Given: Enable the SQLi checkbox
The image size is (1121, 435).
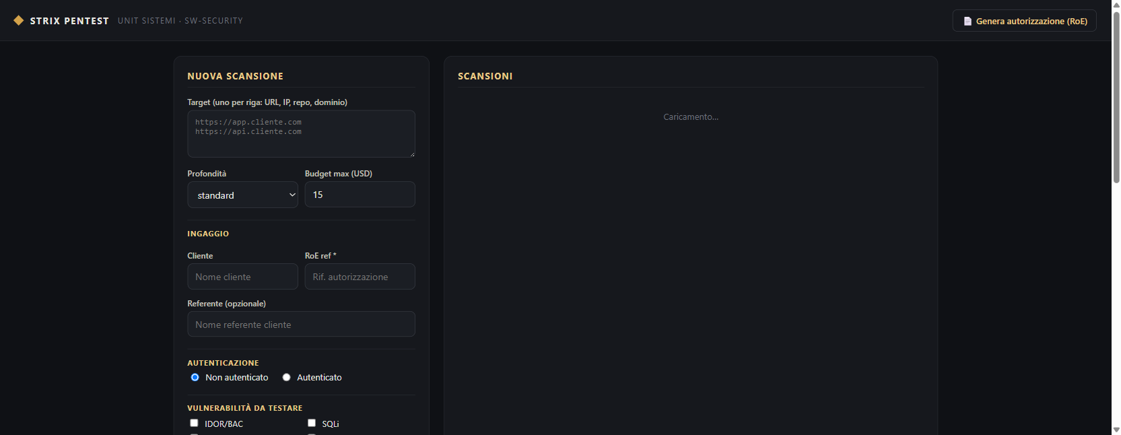Looking at the screenshot, I should pyautogui.click(x=312, y=423).
